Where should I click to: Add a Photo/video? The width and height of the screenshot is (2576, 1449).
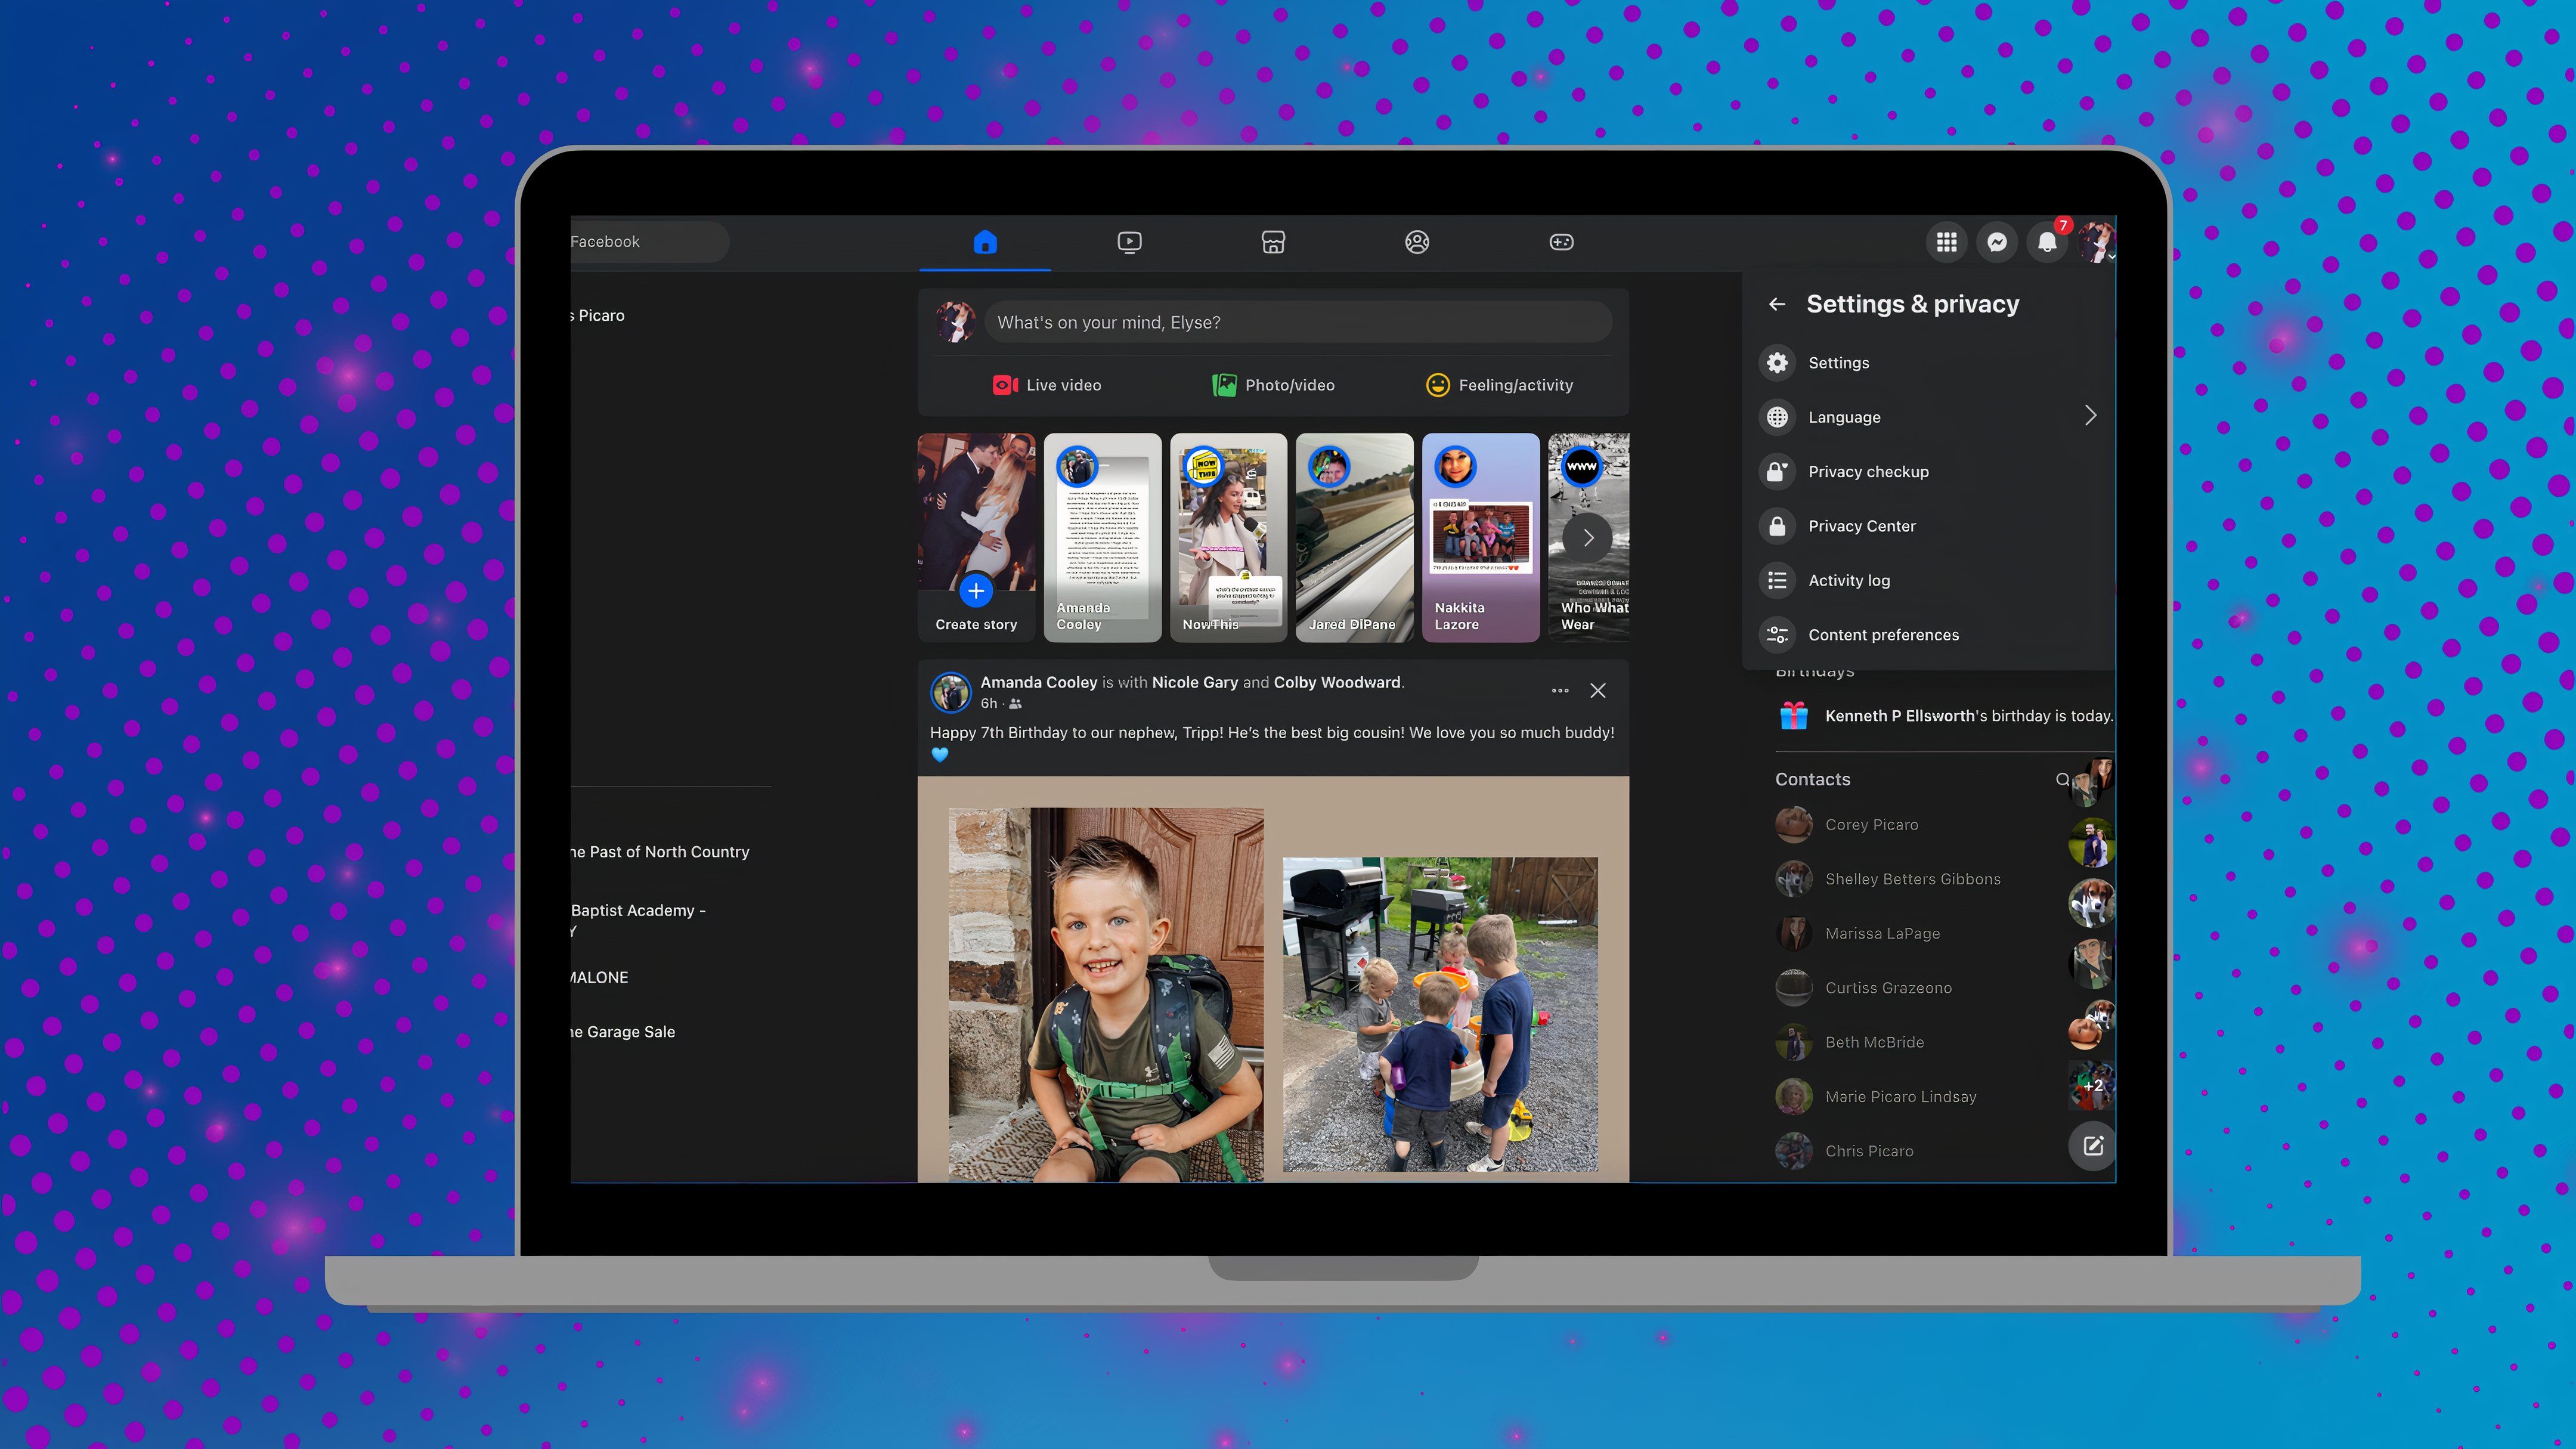pyautogui.click(x=1273, y=385)
